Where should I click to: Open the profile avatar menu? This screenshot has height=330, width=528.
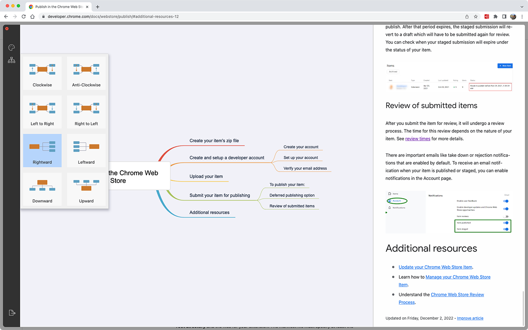513,16
